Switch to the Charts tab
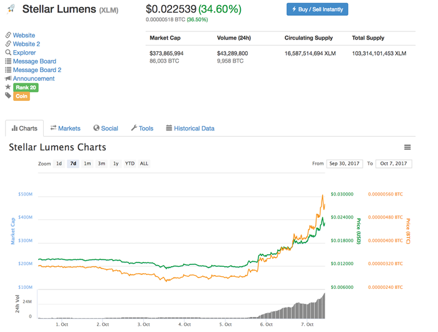Screen dimensions: 438x332 pyautogui.click(x=24, y=128)
